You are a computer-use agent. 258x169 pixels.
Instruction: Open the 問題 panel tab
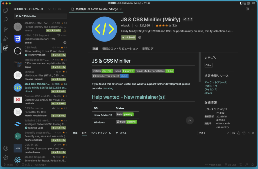tap(75, 133)
